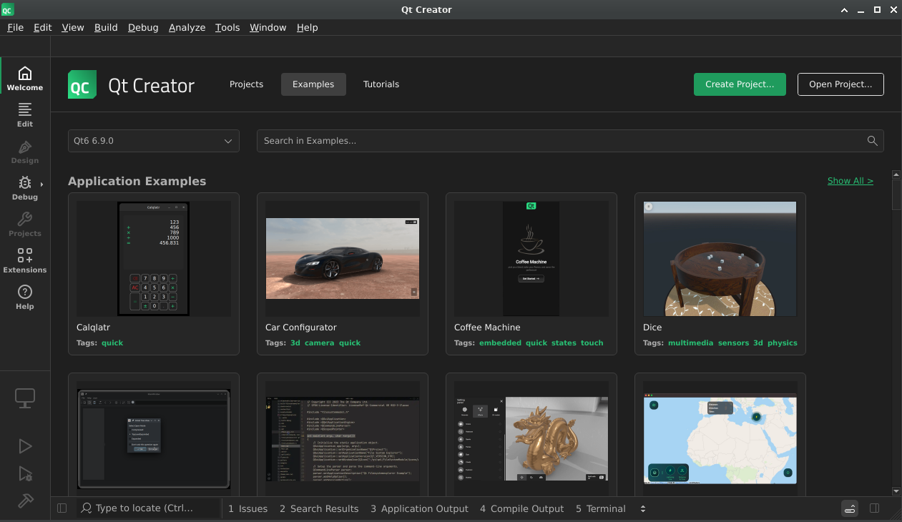Image resolution: width=902 pixels, height=522 pixels.
Task: Open the Application Output pane
Action: tap(419, 508)
